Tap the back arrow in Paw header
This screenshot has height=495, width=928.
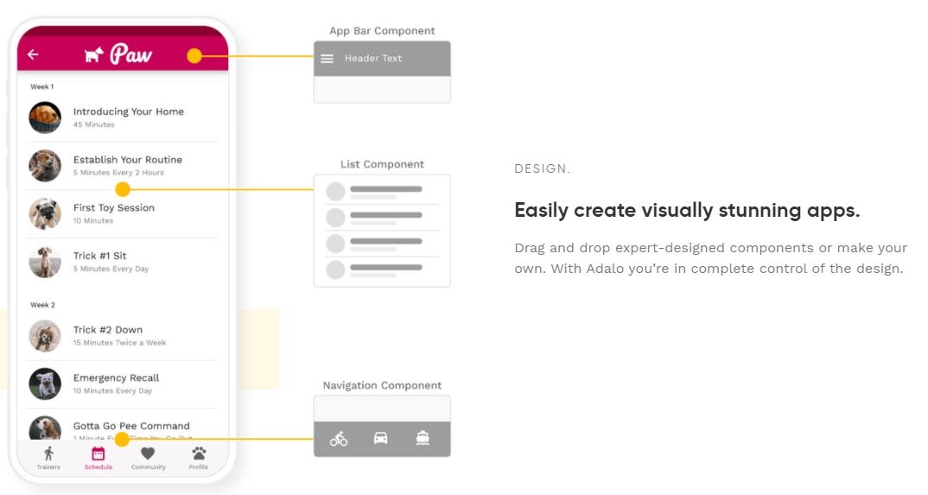(x=33, y=54)
